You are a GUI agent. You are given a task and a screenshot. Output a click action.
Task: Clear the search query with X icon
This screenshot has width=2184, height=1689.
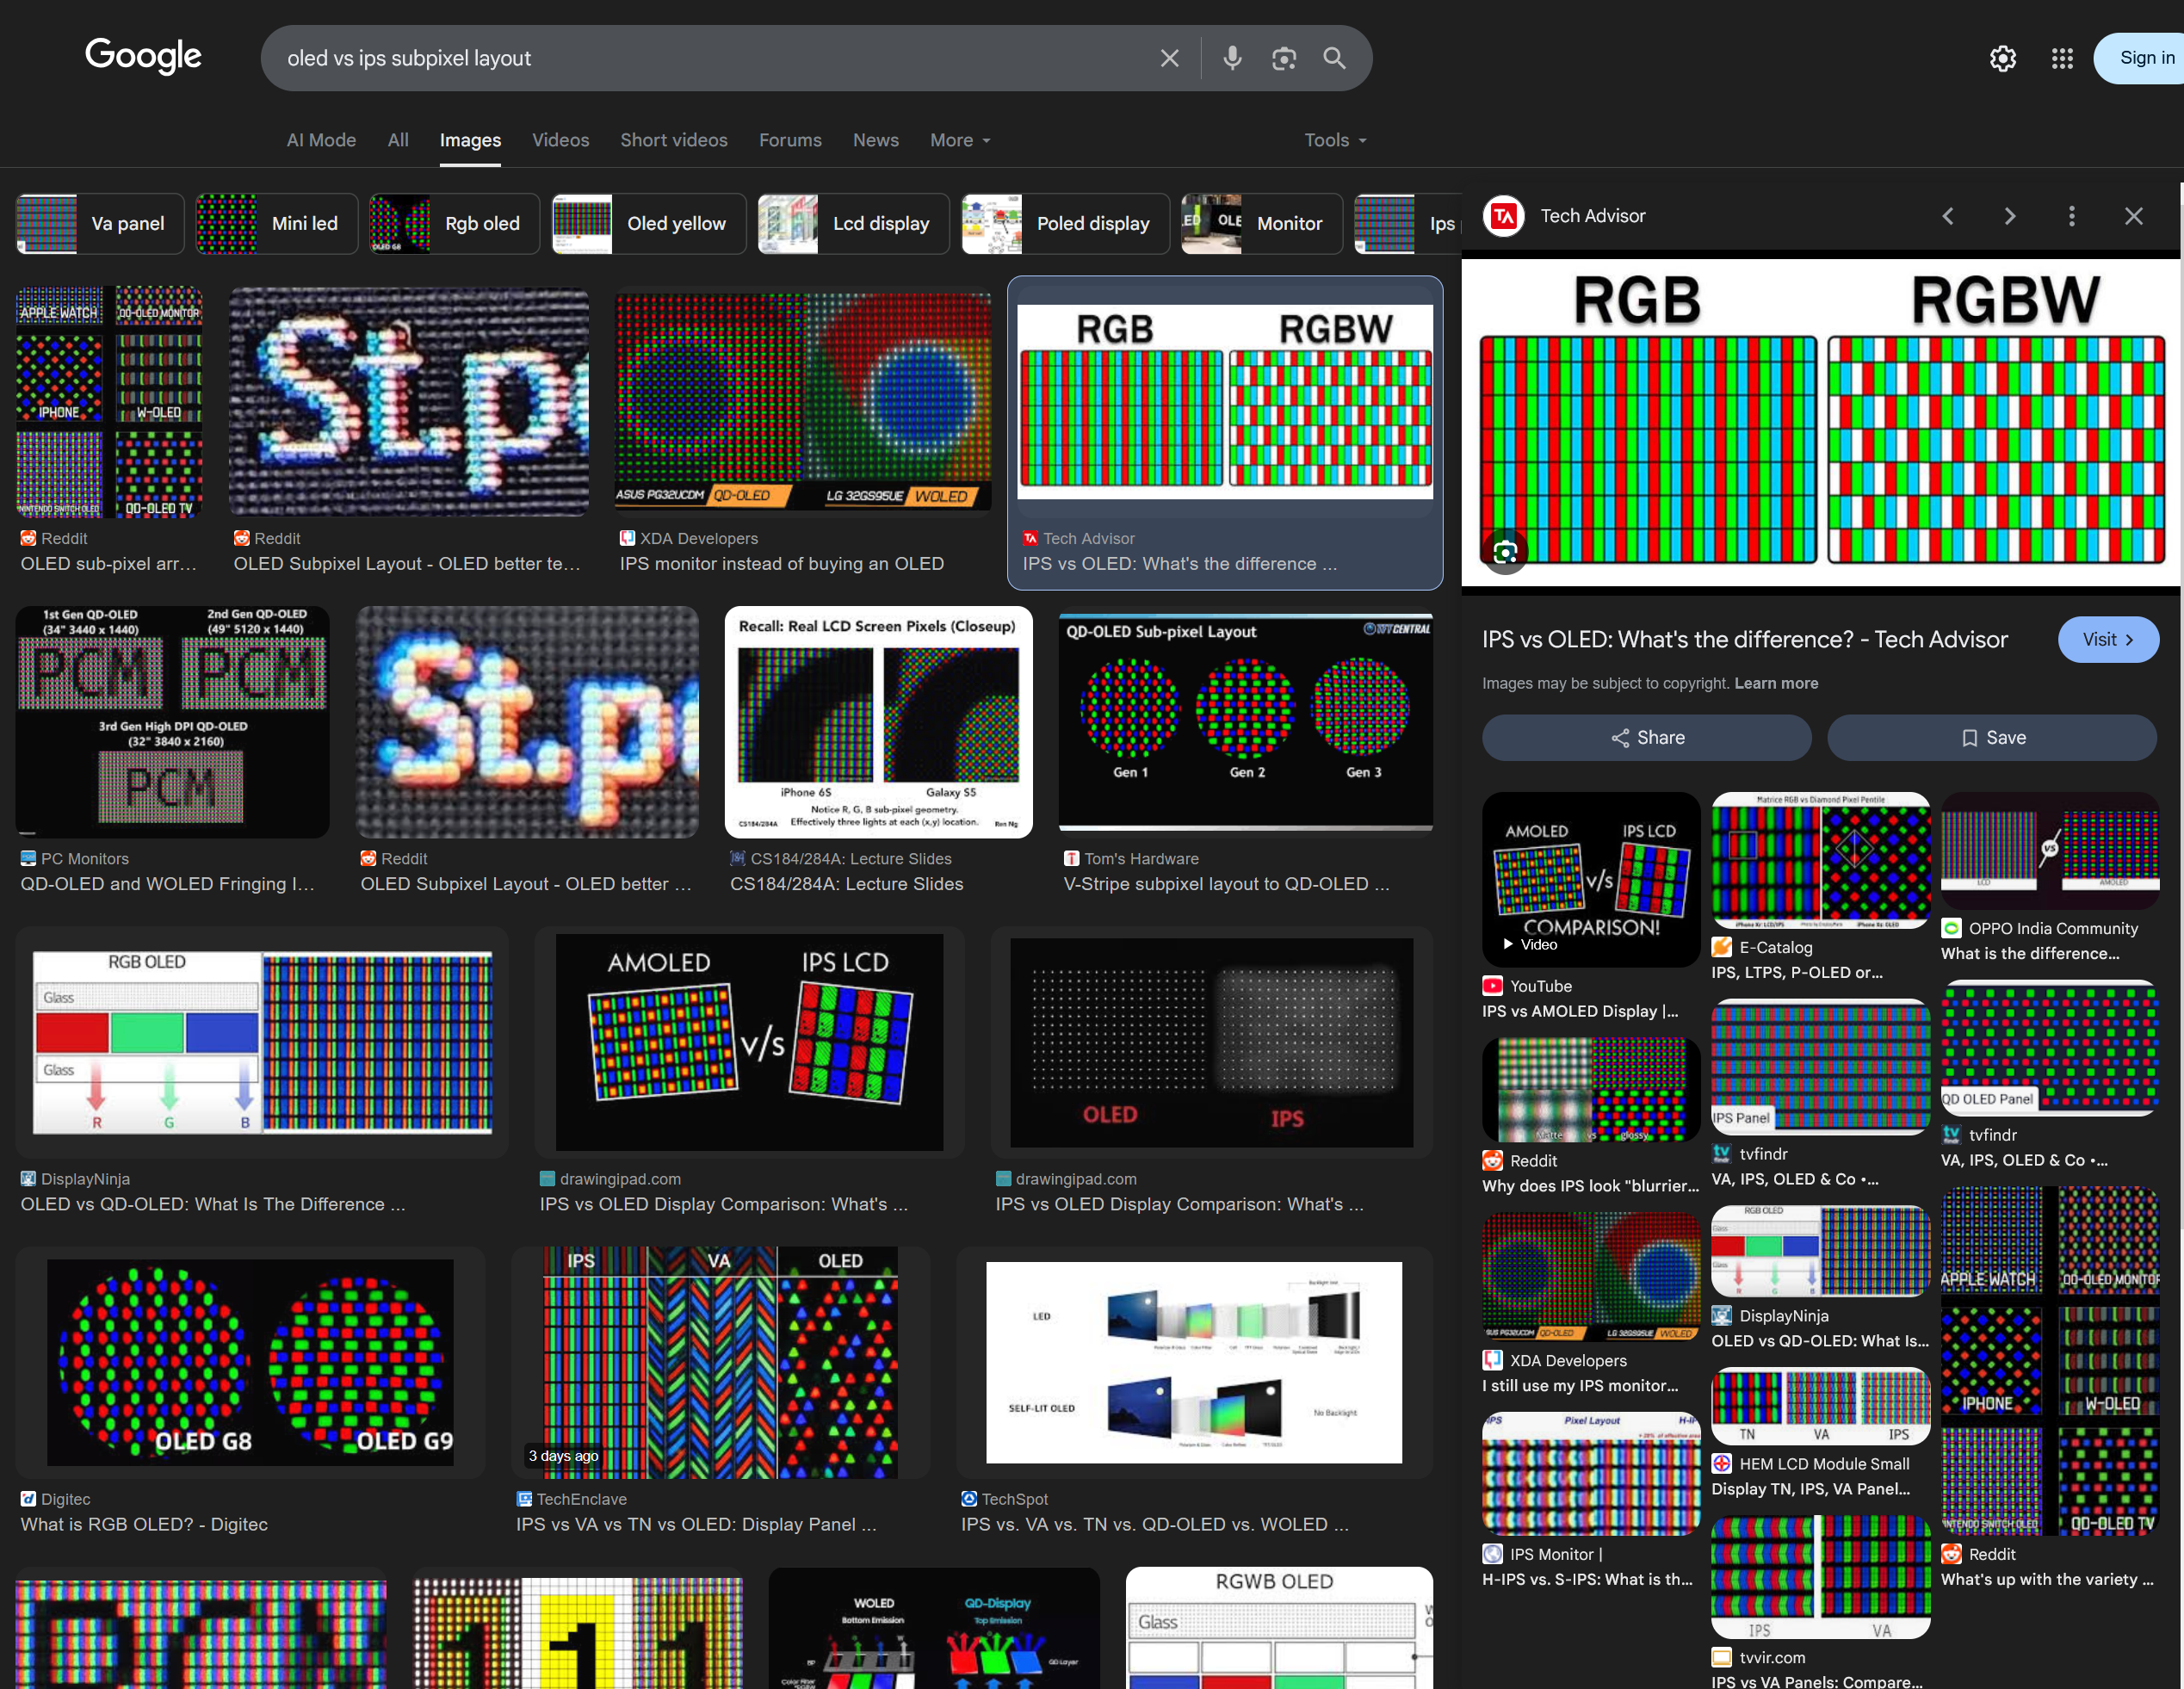pyautogui.click(x=1169, y=58)
